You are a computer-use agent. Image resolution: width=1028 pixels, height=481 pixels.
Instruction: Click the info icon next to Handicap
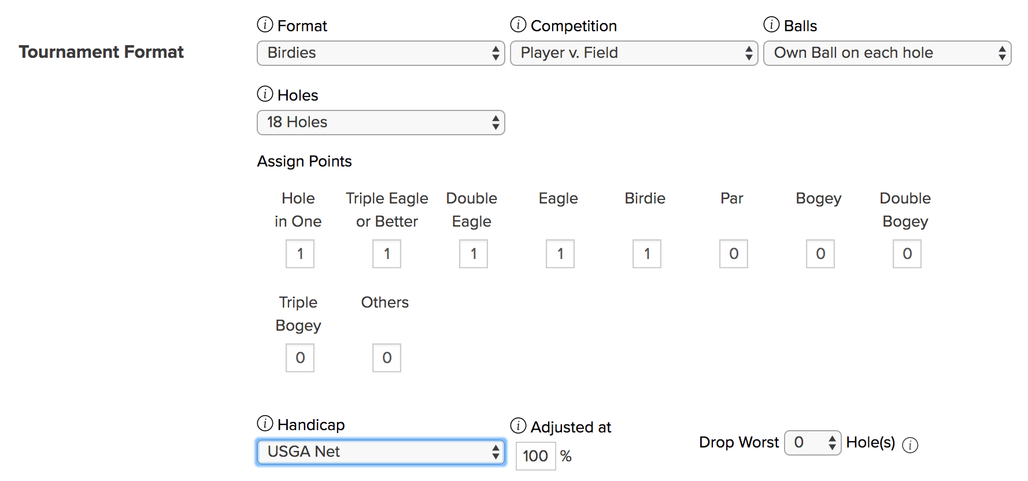pyautogui.click(x=265, y=424)
